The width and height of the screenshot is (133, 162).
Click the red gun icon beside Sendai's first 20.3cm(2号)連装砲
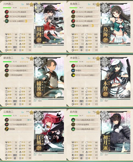pyautogui.click(x=6, y=12)
